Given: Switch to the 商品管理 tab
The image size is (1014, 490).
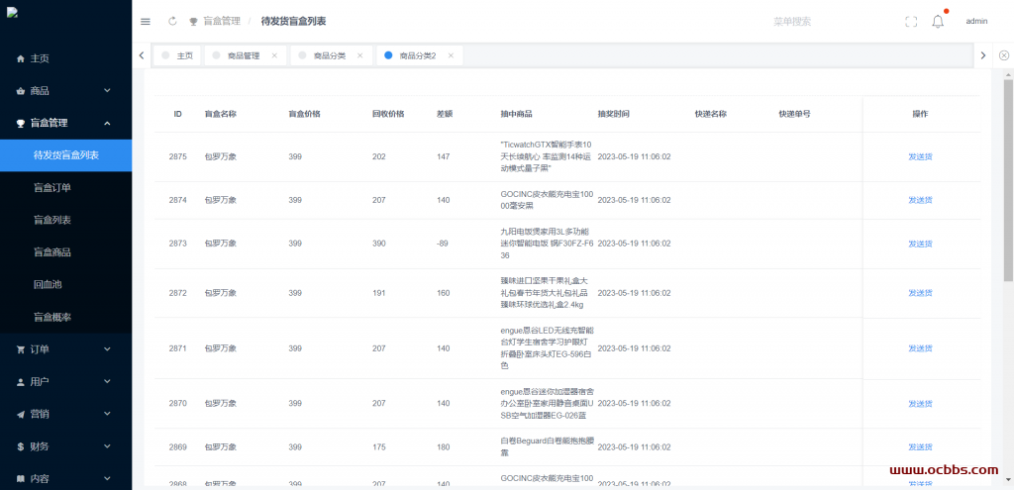Looking at the screenshot, I should coord(246,55).
